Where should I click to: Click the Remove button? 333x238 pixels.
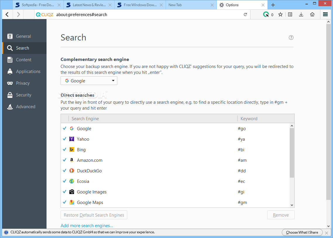point(281,215)
